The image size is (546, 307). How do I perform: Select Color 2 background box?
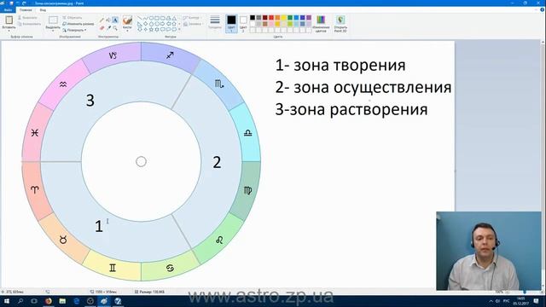tap(243, 23)
